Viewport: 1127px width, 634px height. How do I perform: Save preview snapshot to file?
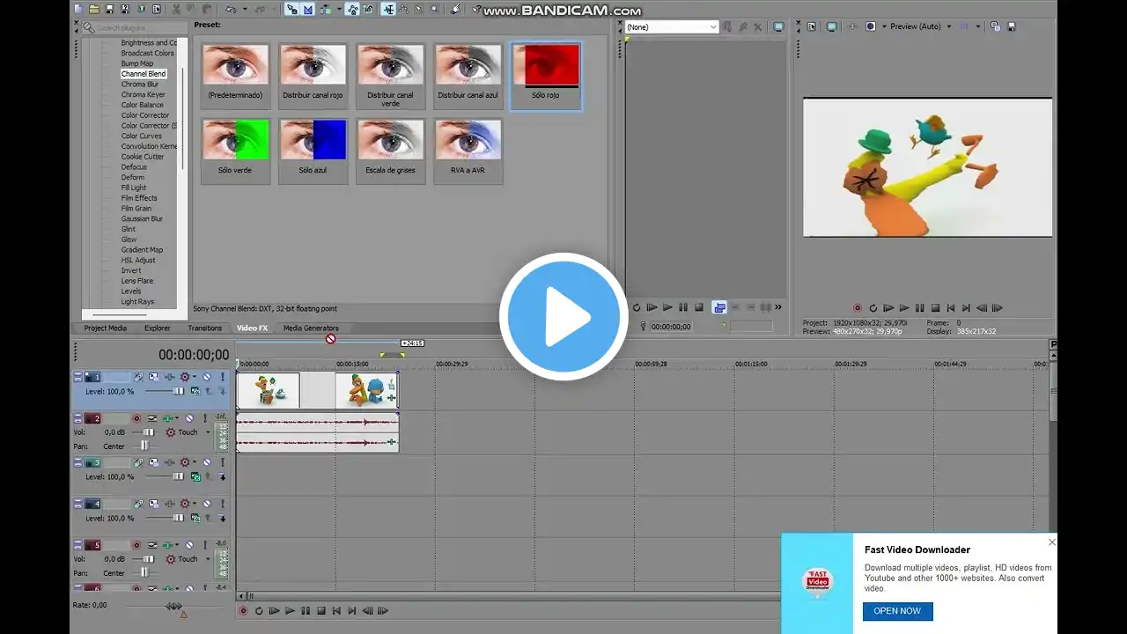click(x=1010, y=26)
